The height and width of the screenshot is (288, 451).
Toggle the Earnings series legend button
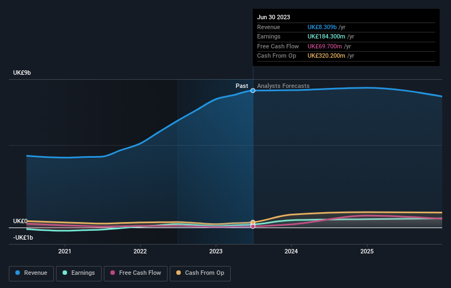79,273
